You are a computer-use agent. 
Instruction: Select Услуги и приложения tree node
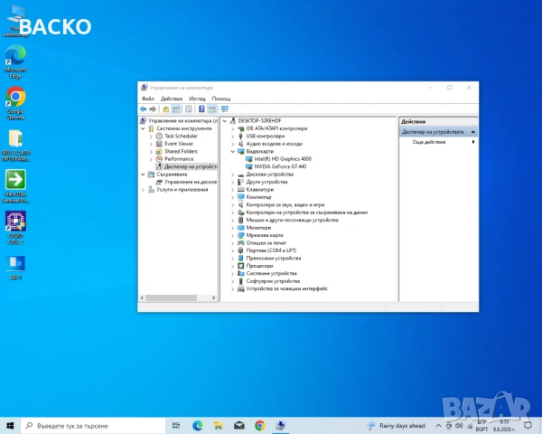182,189
